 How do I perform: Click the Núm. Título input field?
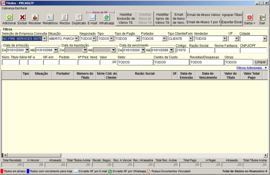[x=10, y=62]
